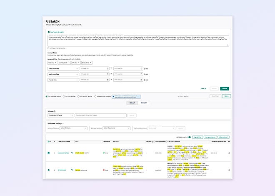Open the Title/Abstract/Claims subsearch dropdown

(x=60, y=115)
